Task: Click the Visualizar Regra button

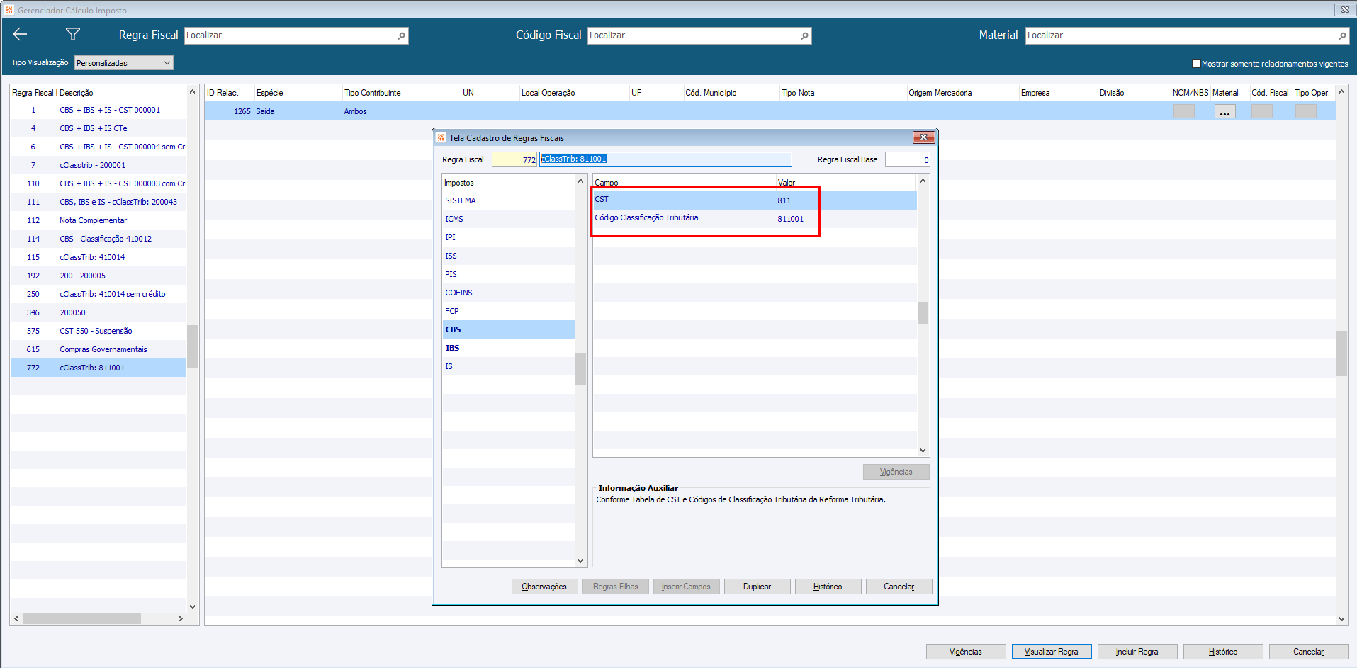Action: click(x=1051, y=652)
